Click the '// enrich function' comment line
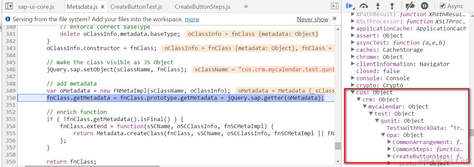The image size is (474, 167). point(76,112)
